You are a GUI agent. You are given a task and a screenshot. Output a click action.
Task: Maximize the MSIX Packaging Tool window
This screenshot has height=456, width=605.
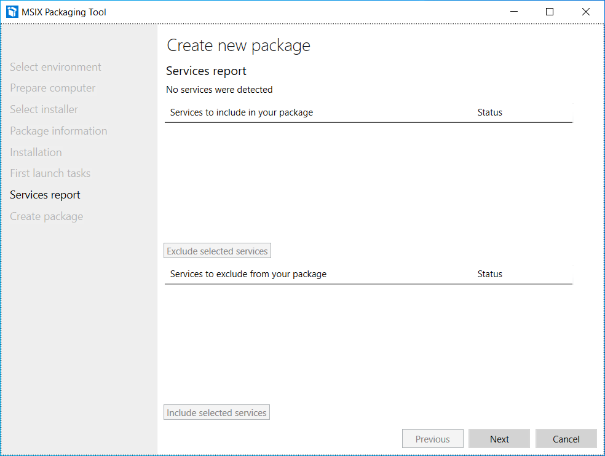point(550,12)
